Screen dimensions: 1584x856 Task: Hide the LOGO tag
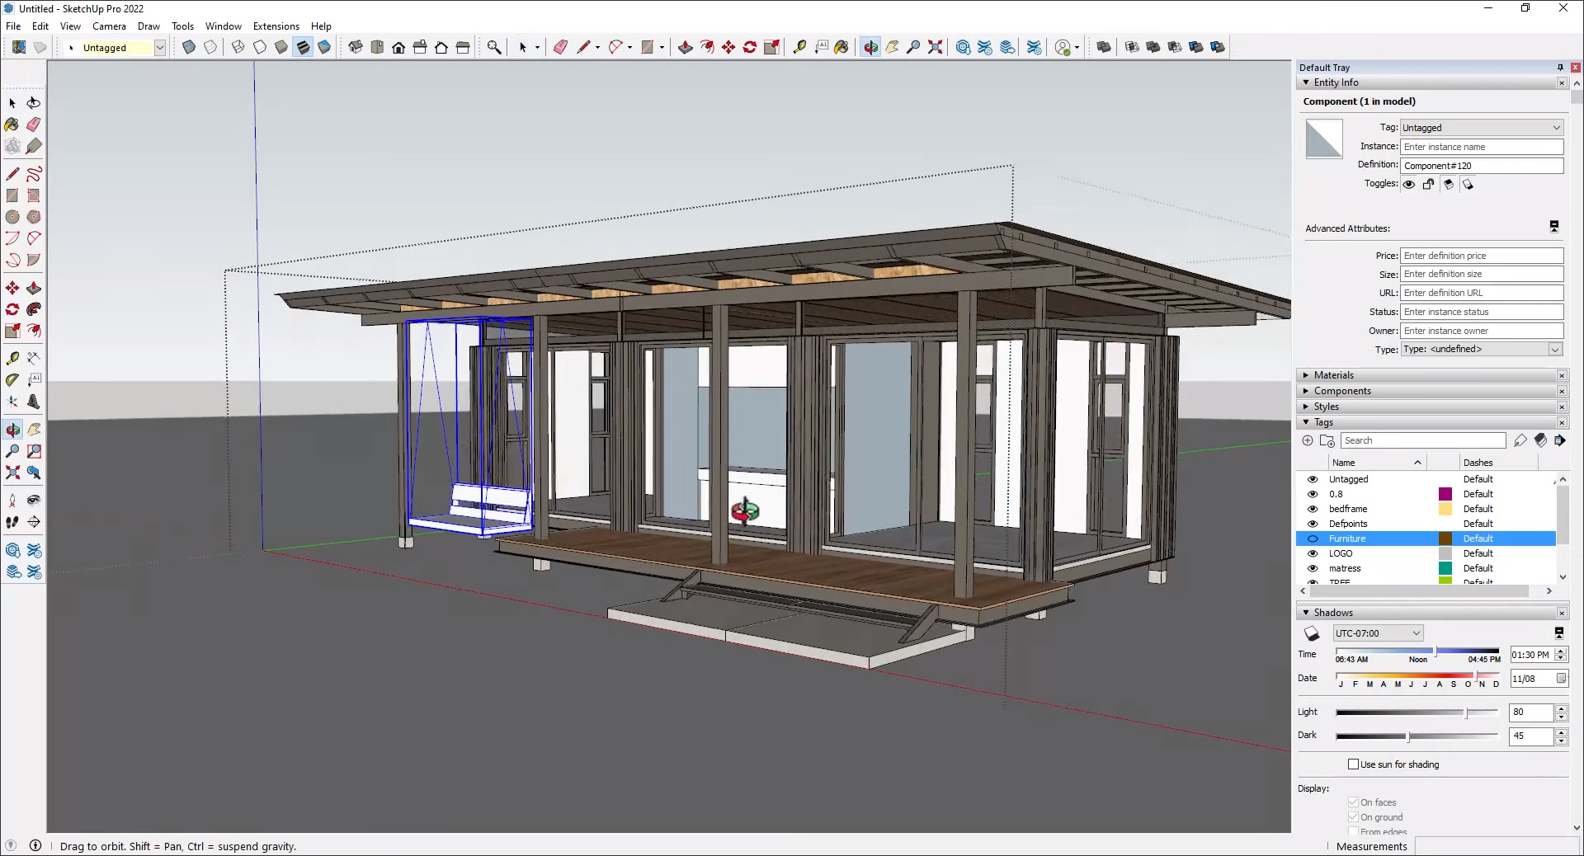pos(1313,553)
